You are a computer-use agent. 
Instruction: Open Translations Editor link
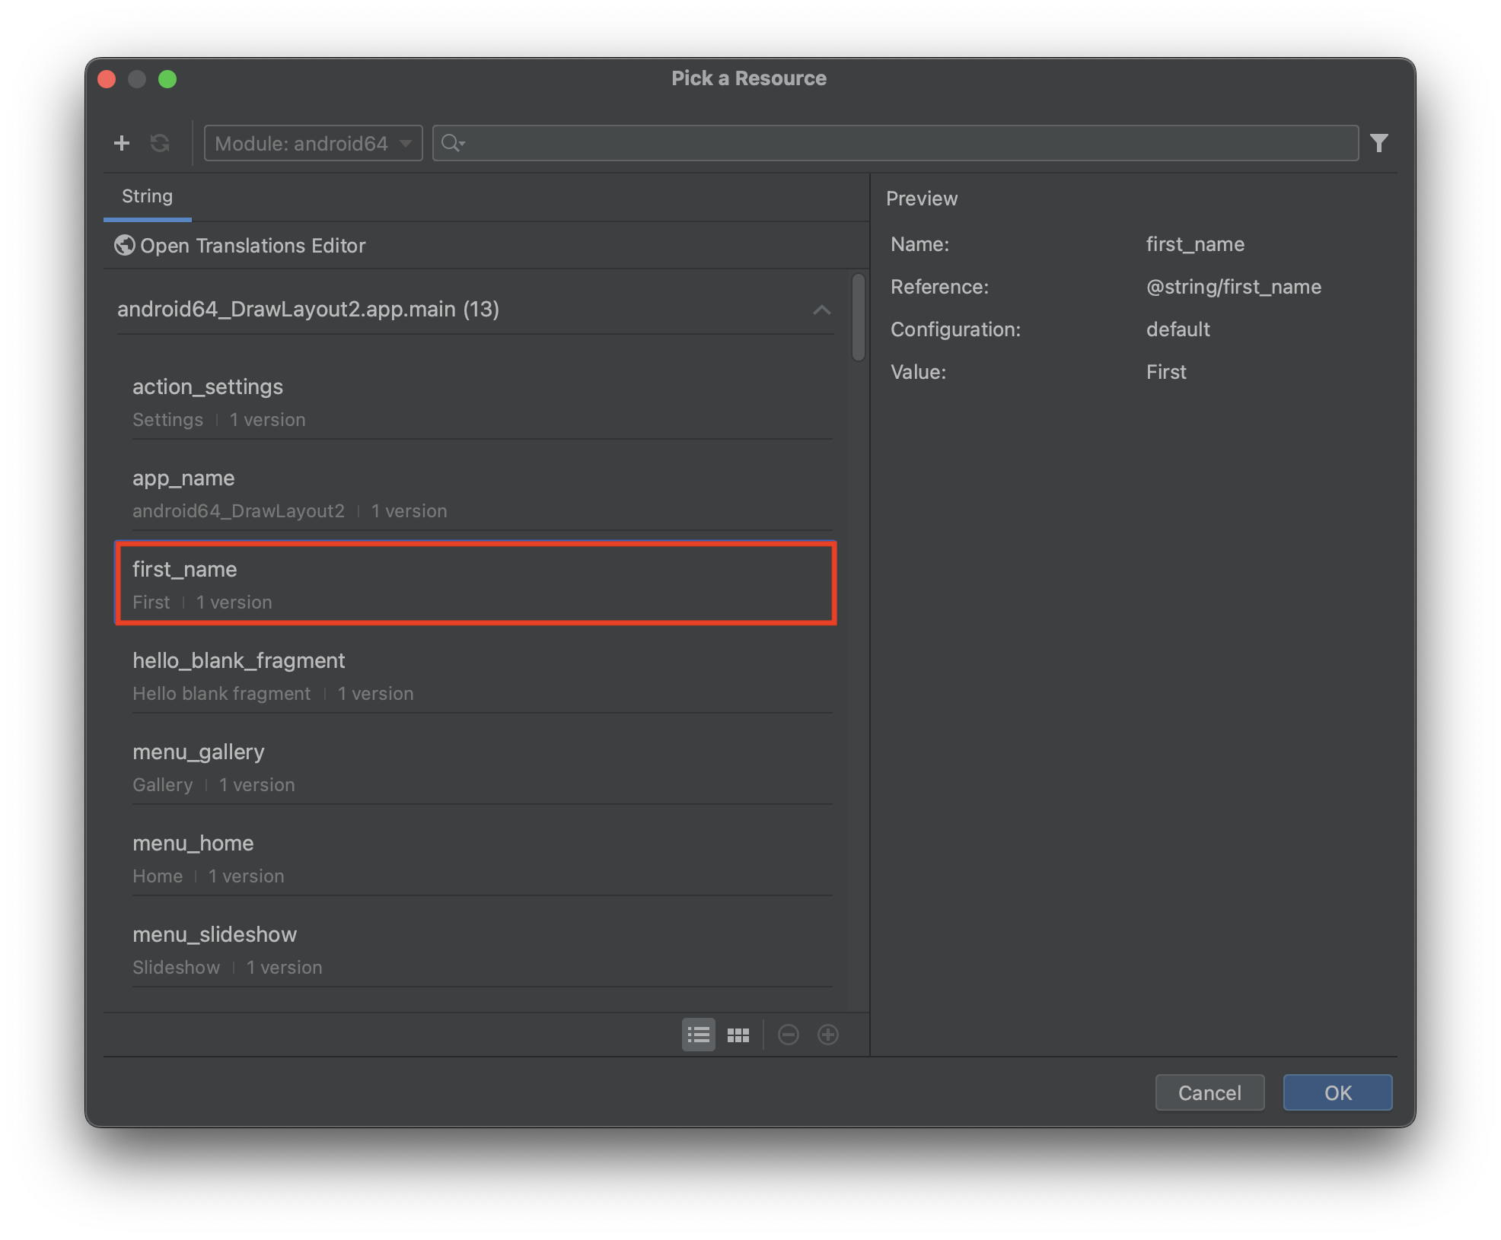[252, 246]
